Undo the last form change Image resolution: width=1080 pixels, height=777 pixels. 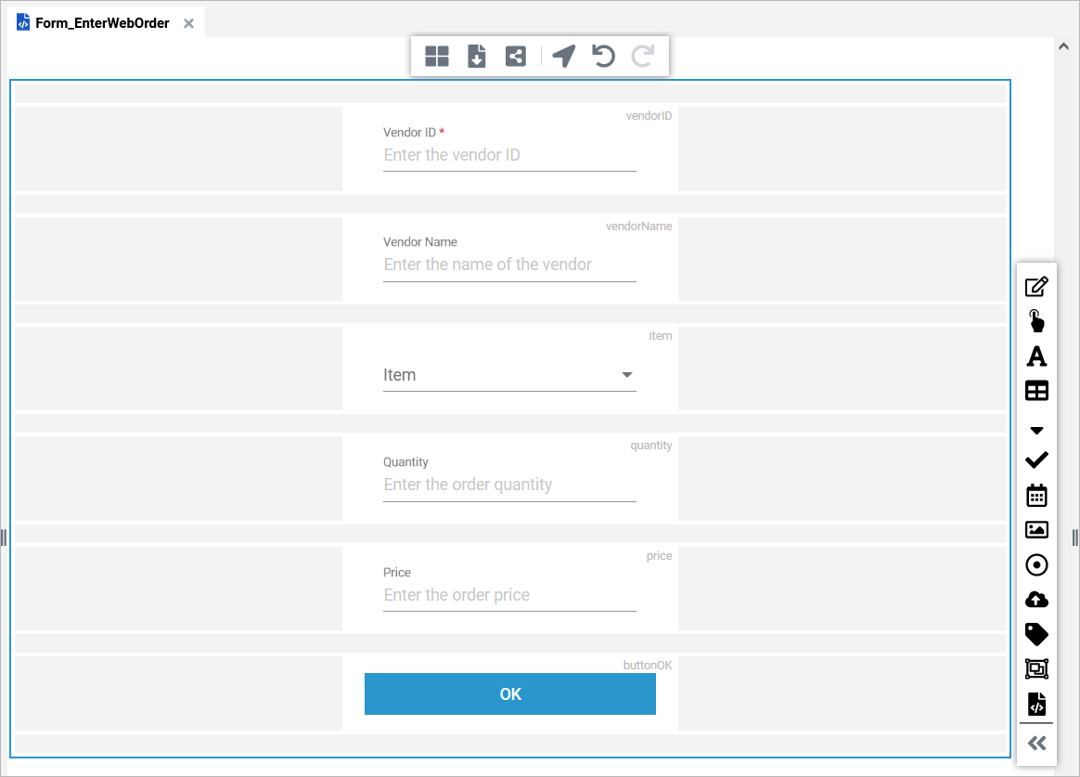coord(602,56)
